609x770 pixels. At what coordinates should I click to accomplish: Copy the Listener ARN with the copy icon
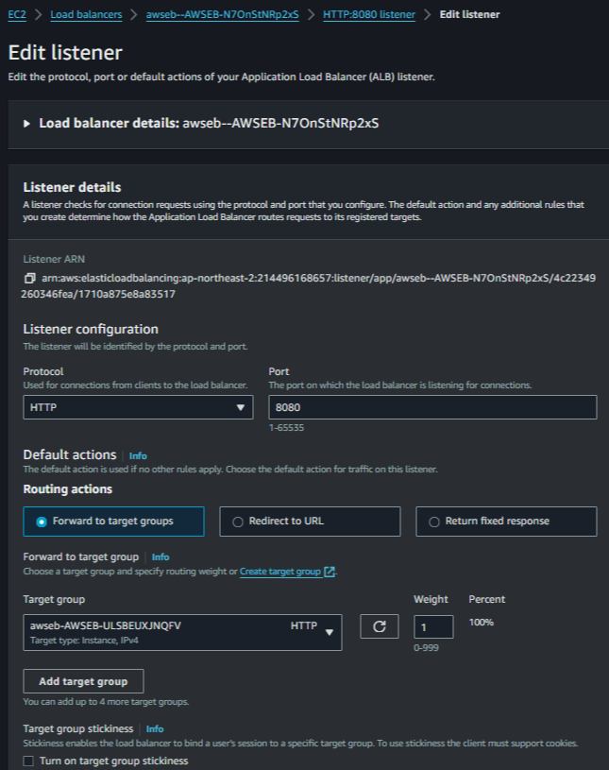[x=30, y=278]
